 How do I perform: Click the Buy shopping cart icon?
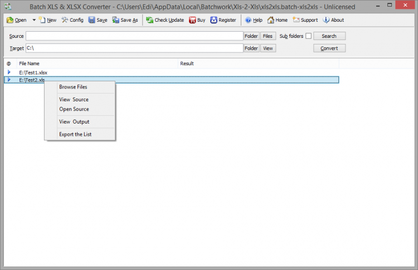coord(192,20)
